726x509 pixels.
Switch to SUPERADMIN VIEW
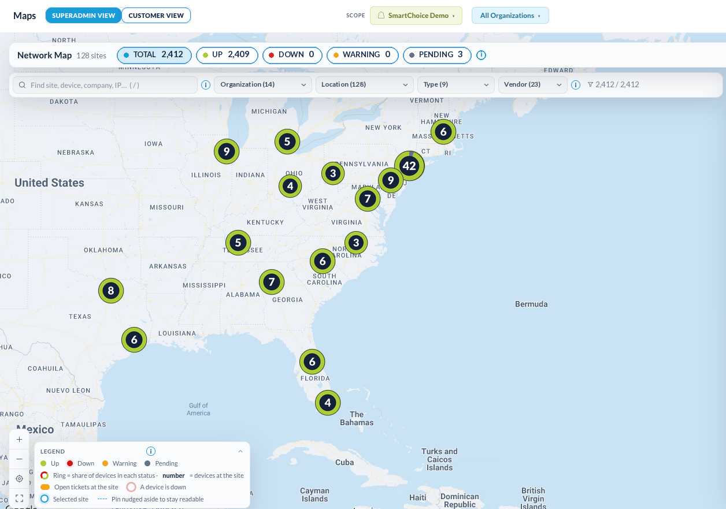(84, 16)
